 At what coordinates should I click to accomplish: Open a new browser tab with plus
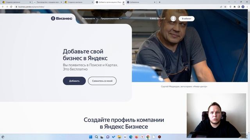(x=159, y=2)
